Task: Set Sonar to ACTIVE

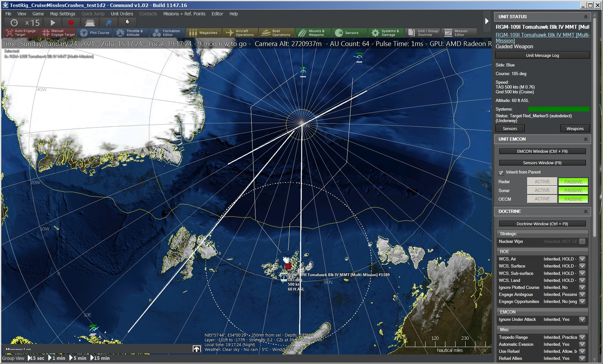Action: click(x=542, y=190)
